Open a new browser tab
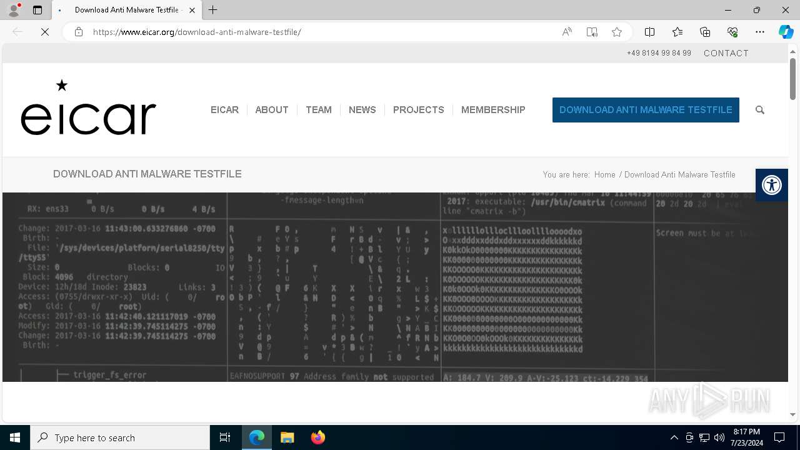This screenshot has width=800, height=450. (213, 10)
